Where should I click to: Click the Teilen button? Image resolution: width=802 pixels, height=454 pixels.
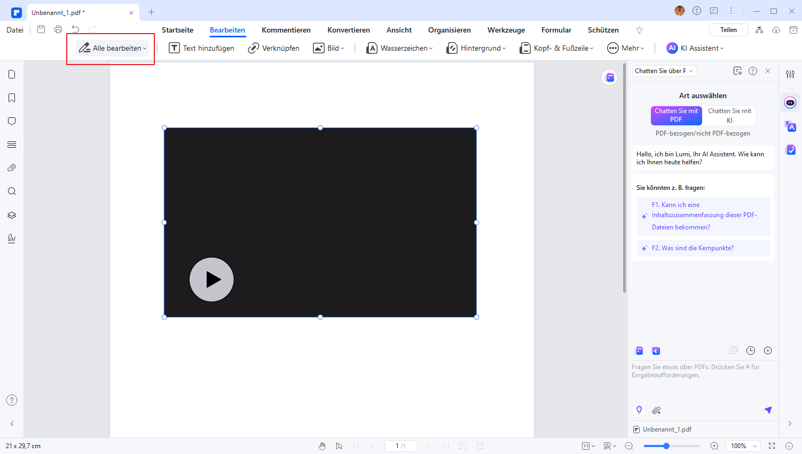pos(728,30)
